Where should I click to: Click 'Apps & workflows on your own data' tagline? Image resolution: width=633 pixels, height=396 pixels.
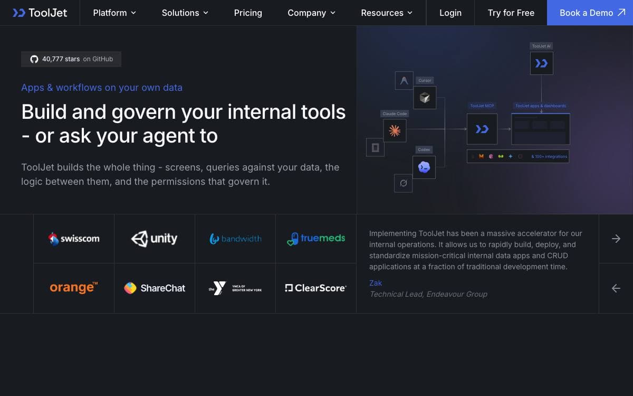point(102,88)
